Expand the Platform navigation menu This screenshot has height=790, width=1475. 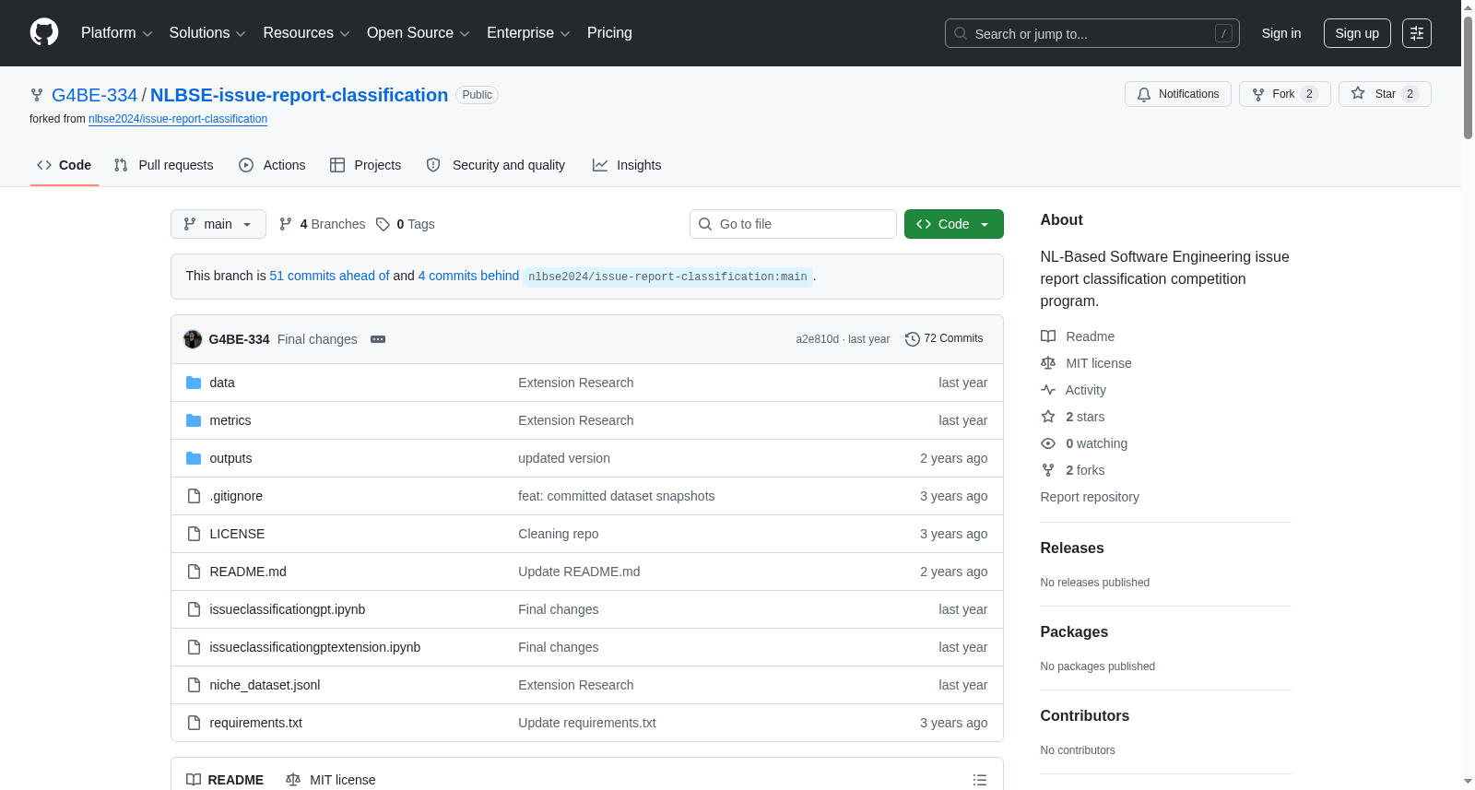pos(117,33)
